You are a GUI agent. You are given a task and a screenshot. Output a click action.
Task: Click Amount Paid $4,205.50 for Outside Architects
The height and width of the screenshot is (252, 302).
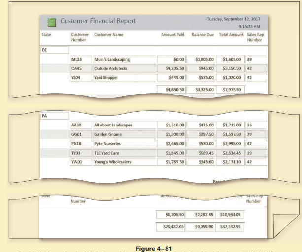[x=171, y=68]
